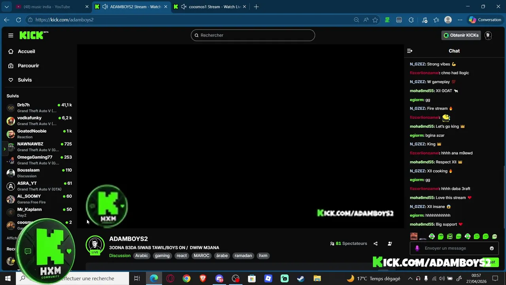Image resolution: width=506 pixels, height=285 pixels.
Task: Open the favorites list icon
Action: (436, 20)
